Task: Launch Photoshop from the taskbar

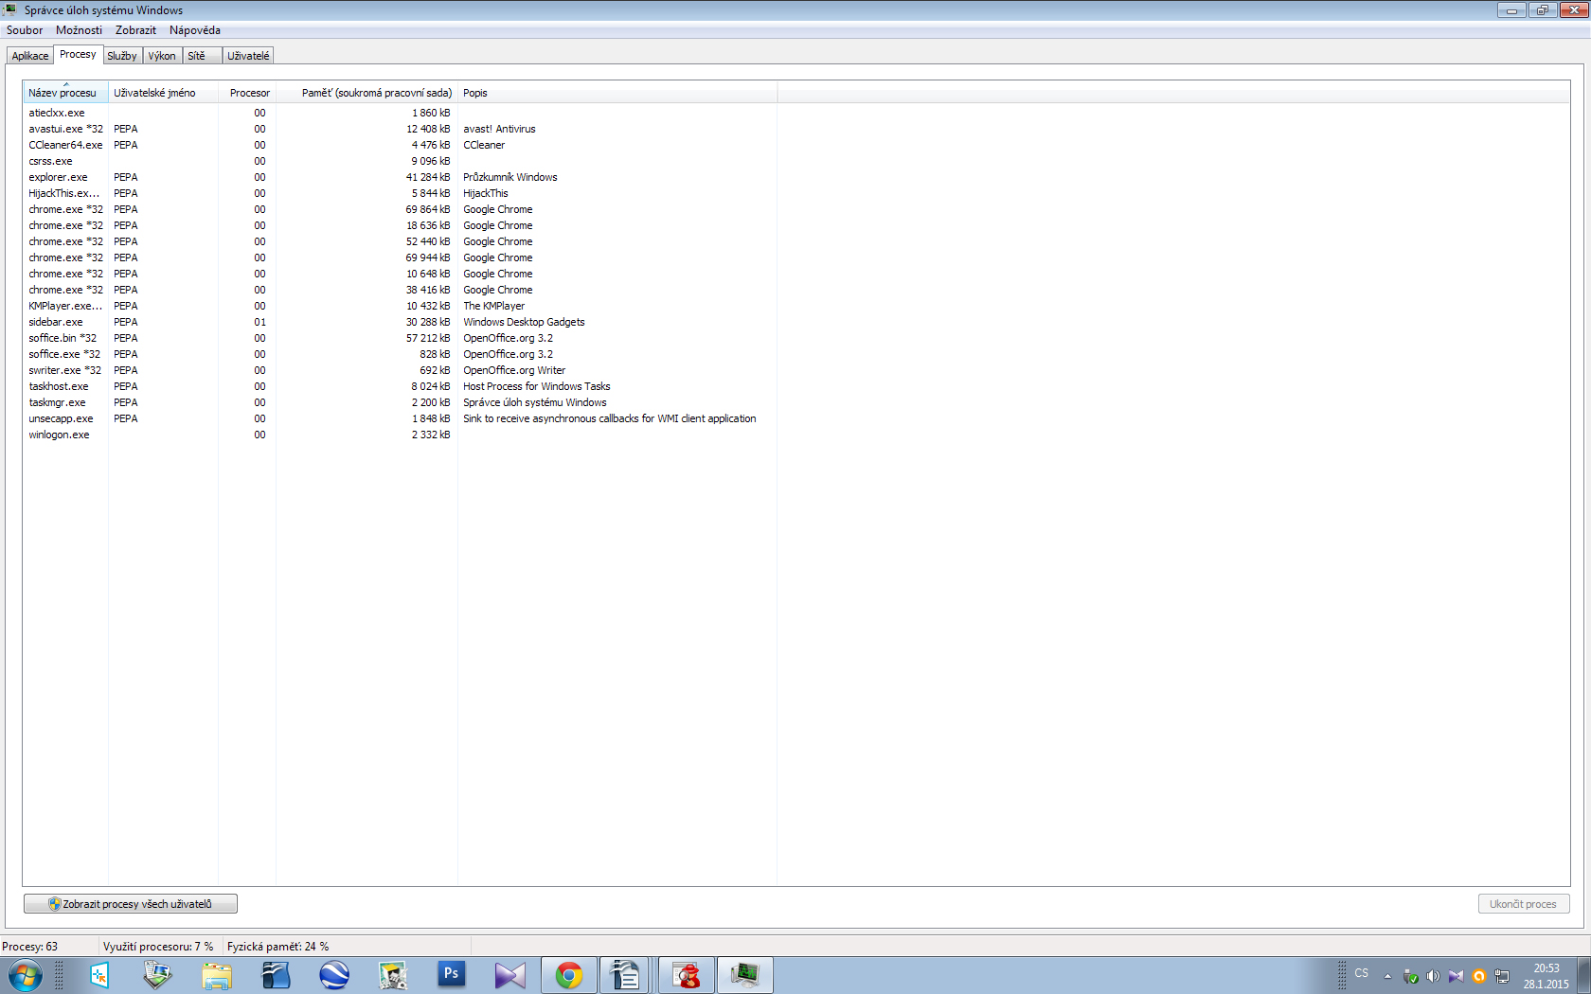Action: [x=452, y=975]
